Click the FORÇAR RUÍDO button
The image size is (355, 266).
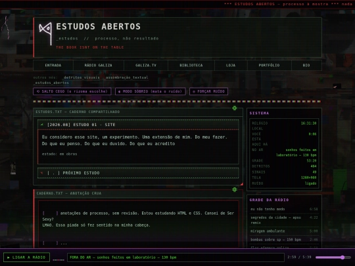[208, 91]
